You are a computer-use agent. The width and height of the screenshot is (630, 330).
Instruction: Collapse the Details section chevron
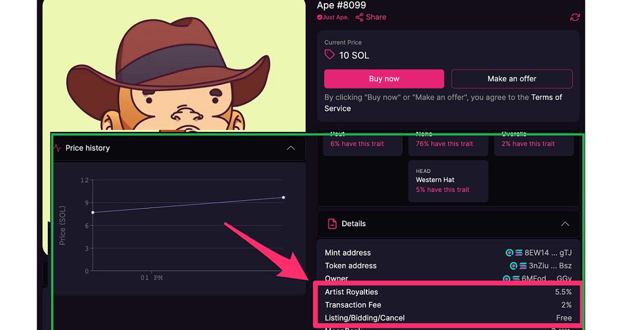pyautogui.click(x=565, y=224)
